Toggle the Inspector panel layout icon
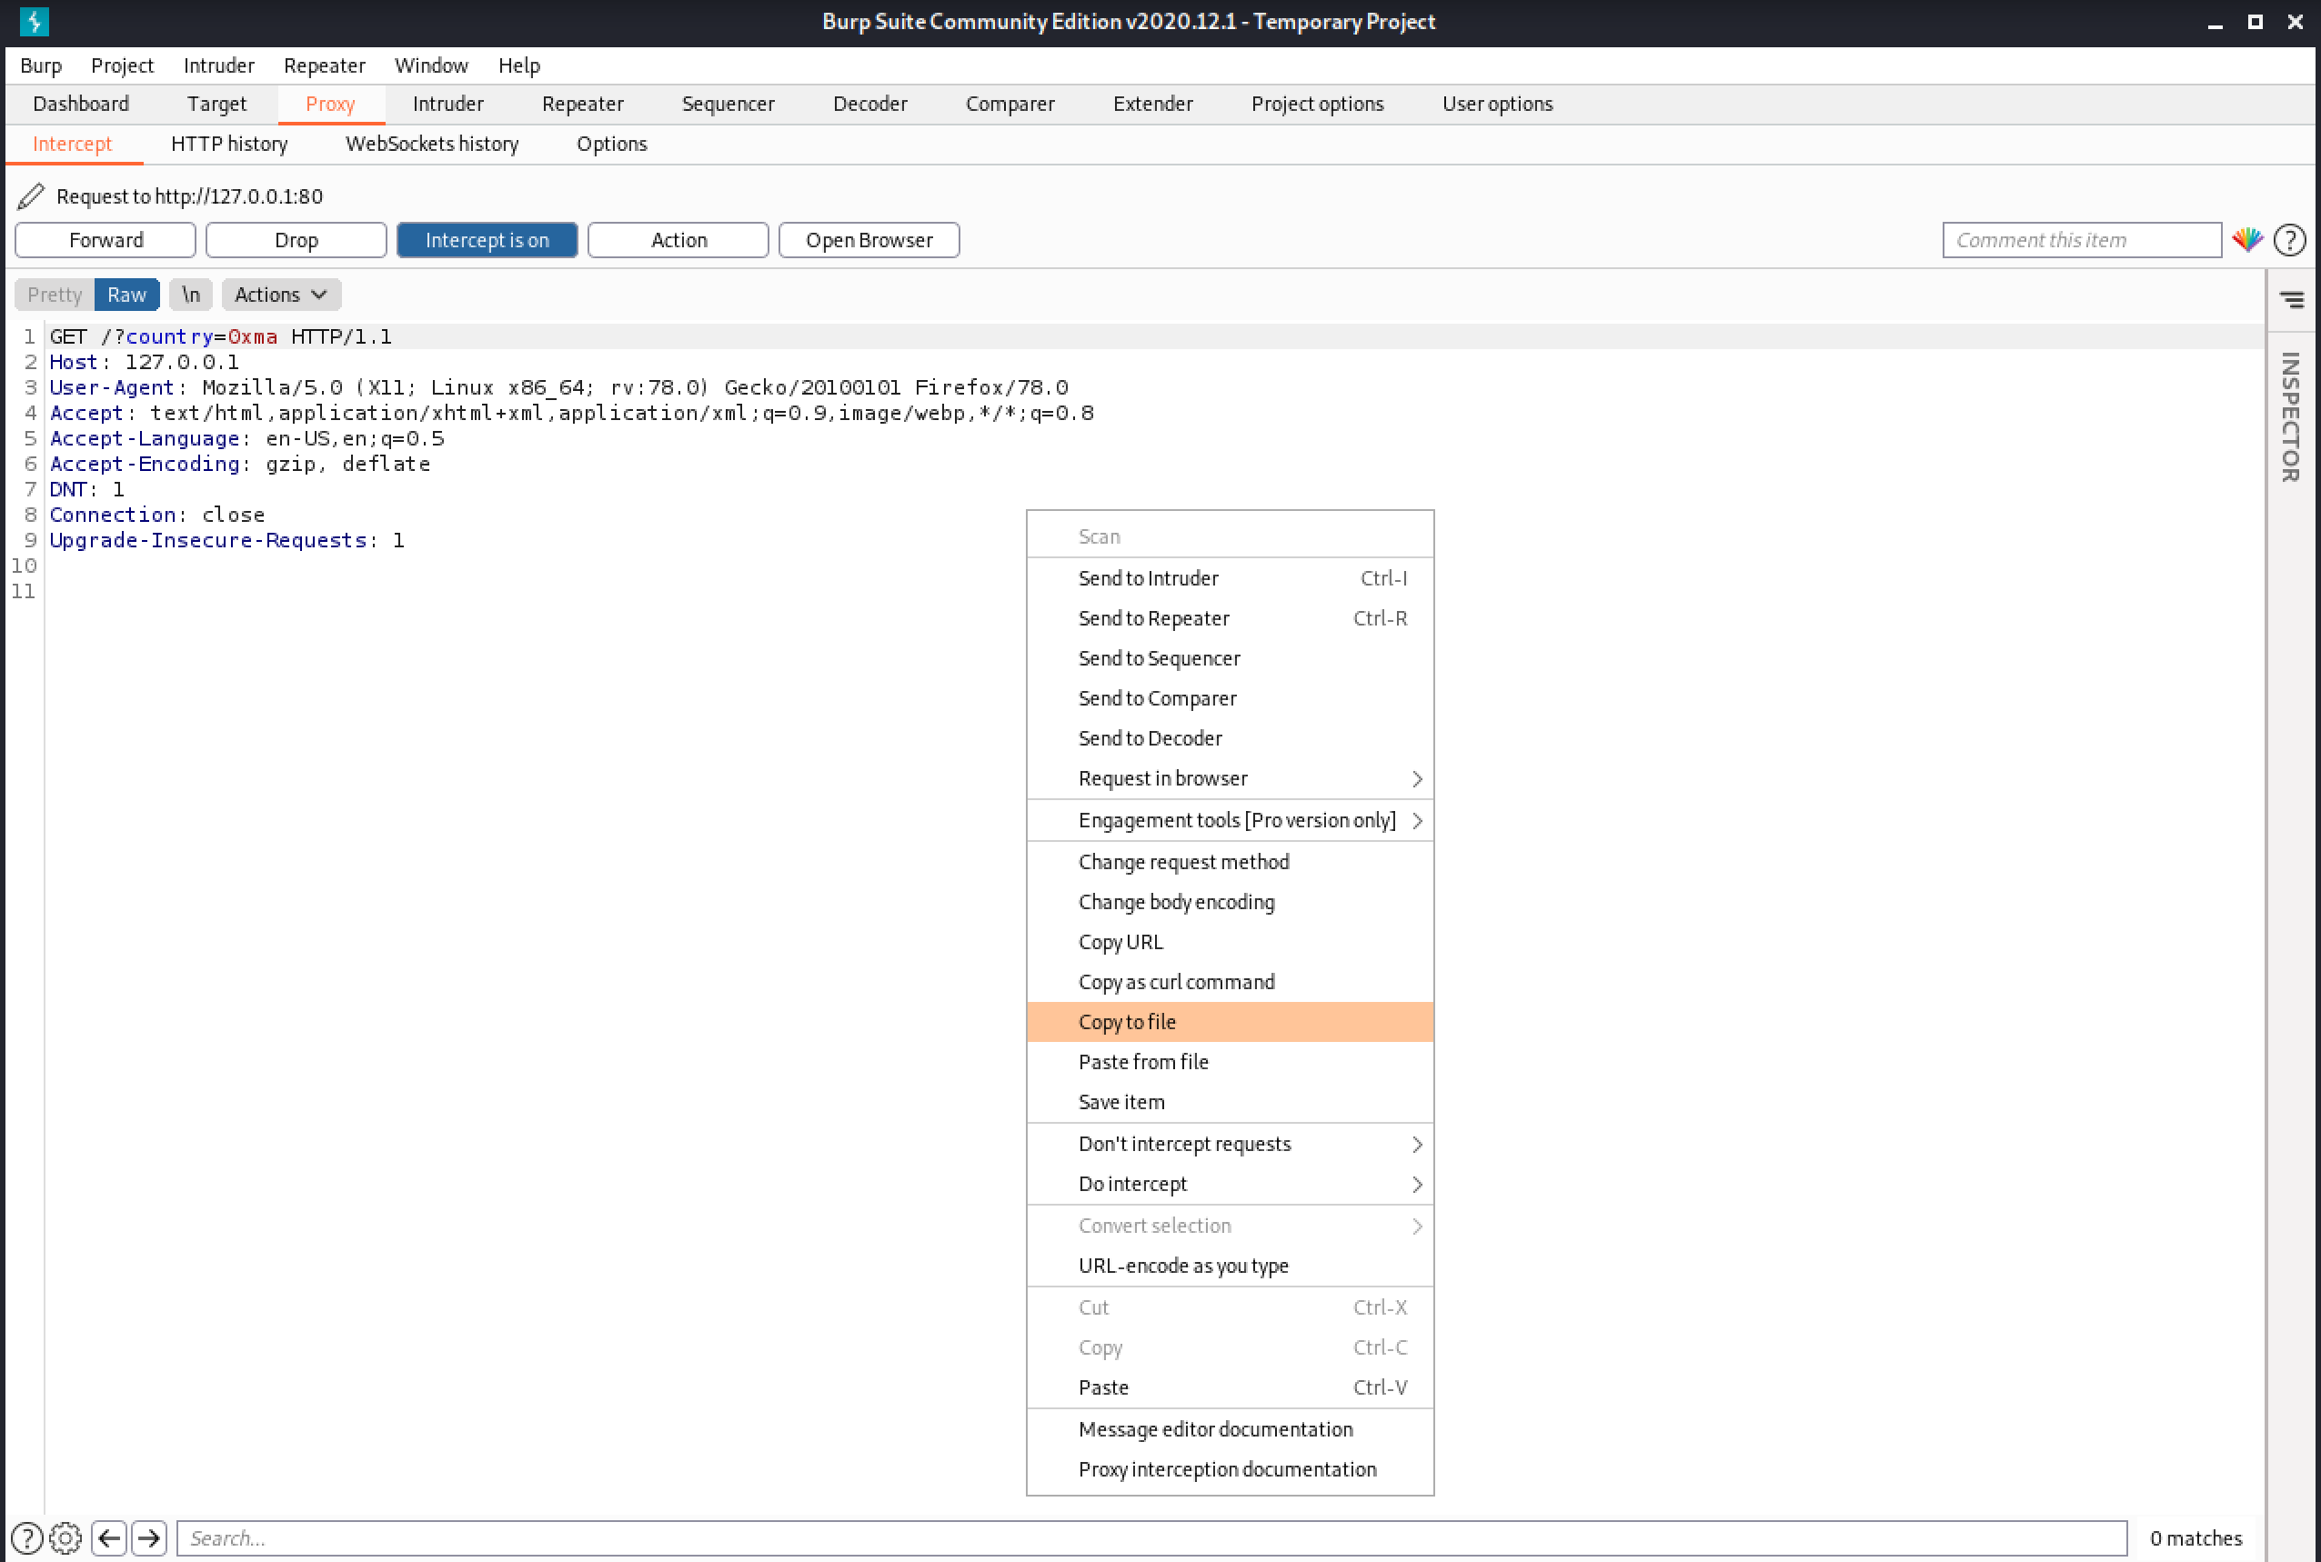Screen dimensions: 2321x1562 2291,299
